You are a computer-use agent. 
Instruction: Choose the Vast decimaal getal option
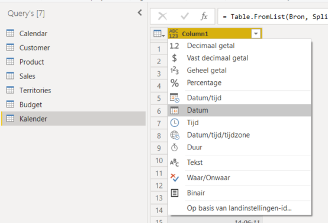240,58
